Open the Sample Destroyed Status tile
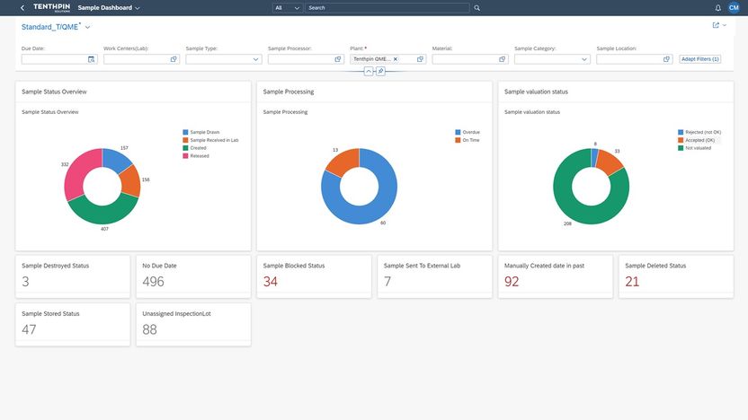Screen dimensions: 748x420 [x=73, y=276]
